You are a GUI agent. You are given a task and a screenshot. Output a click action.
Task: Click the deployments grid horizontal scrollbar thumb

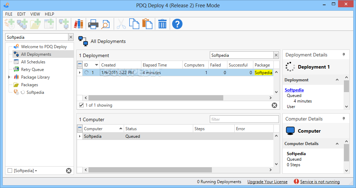[156, 98]
